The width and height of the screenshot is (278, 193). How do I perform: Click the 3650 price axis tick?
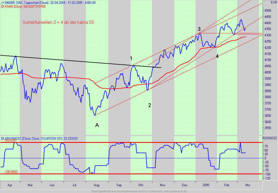268,116
